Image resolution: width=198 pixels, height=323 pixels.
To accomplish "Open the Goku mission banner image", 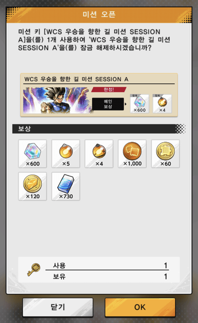I will coord(57,100).
